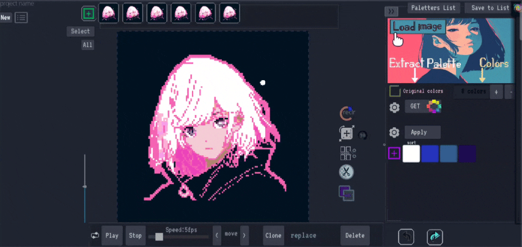Select the white color swatch

click(x=411, y=154)
